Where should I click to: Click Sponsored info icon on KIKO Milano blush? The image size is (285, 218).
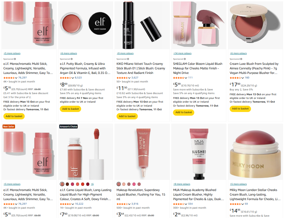128,59
